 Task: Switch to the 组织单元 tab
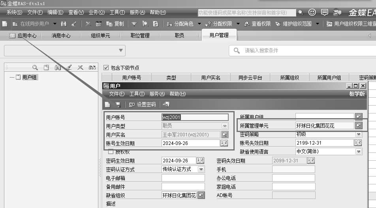pyautogui.click(x=100, y=35)
